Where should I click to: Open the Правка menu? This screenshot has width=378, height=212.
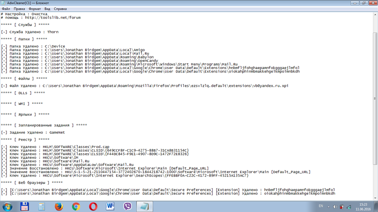click(19, 9)
